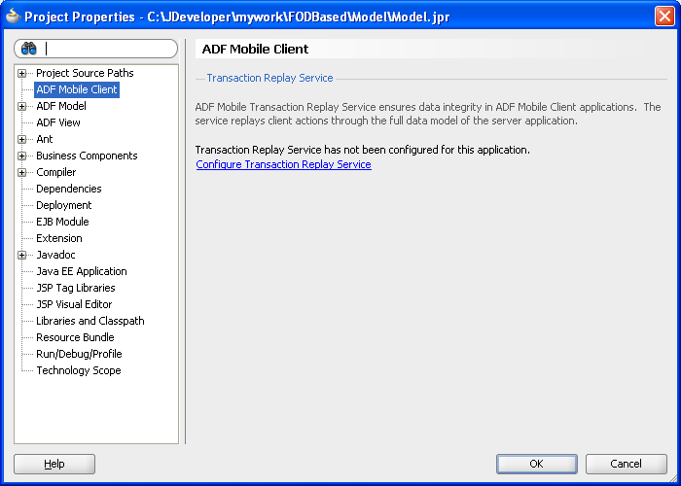Click text 'has not been configured for this application'
This screenshot has width=681, height=486.
[427, 150]
